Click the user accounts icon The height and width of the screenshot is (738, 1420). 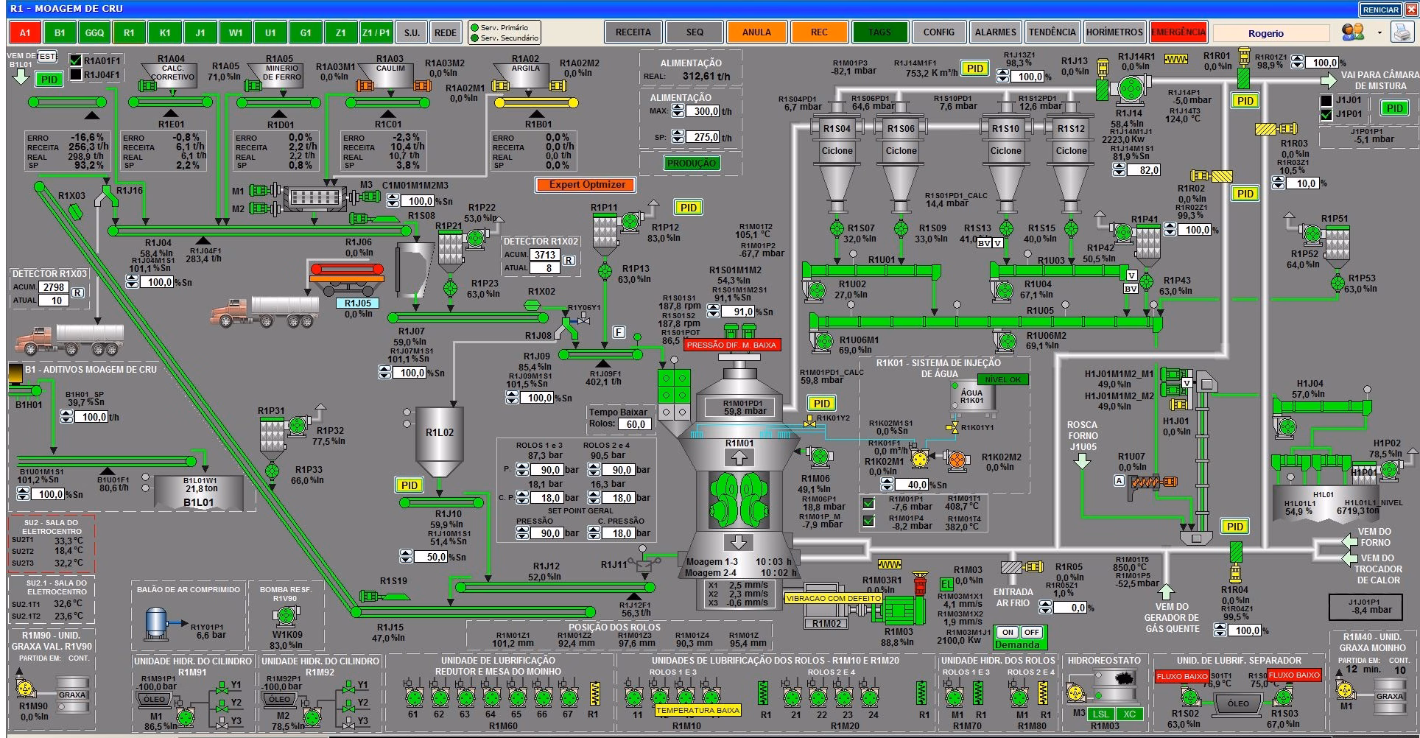(x=1352, y=32)
